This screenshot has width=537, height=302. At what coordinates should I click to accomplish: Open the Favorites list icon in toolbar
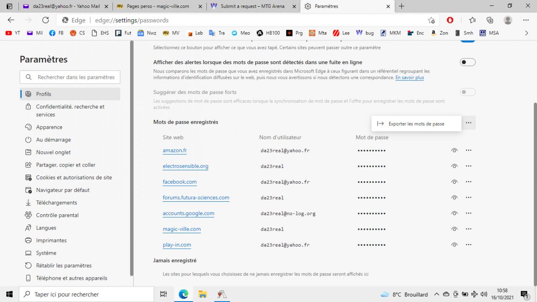pos(472,20)
